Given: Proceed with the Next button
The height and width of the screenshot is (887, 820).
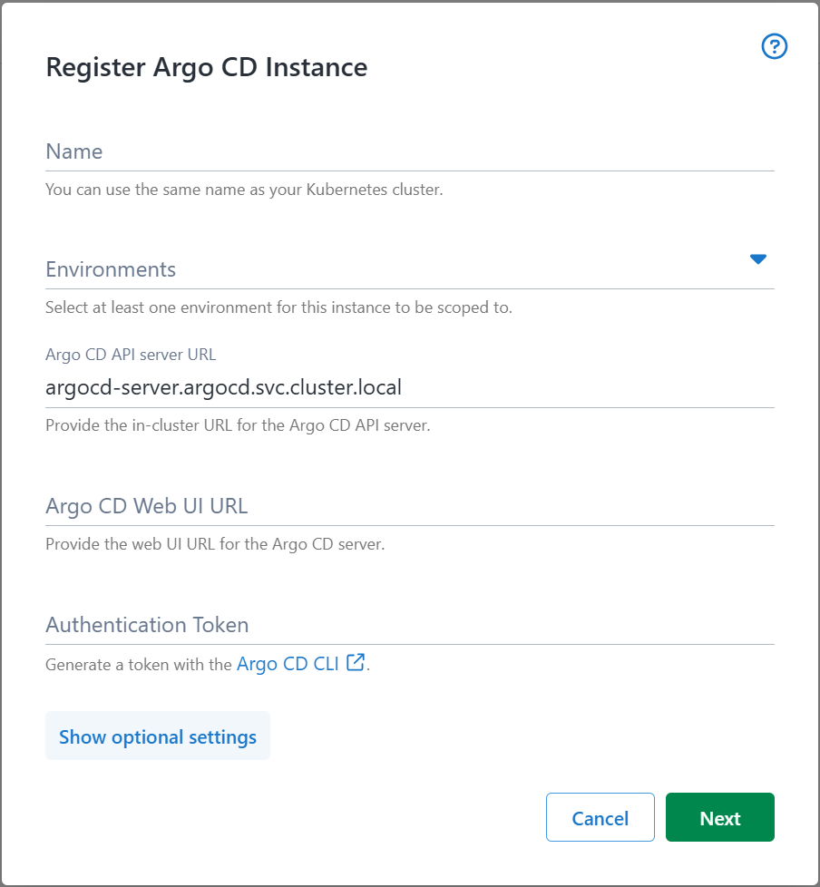Looking at the screenshot, I should click(719, 818).
